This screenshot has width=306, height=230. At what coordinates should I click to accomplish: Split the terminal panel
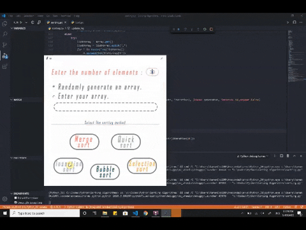281,156
